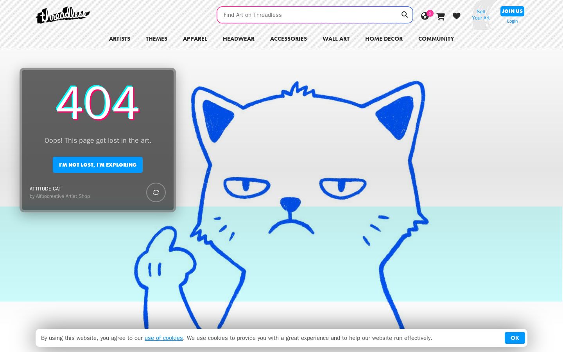Click the Join Us button
Viewport: 563px width, 352px height.
[x=512, y=11]
